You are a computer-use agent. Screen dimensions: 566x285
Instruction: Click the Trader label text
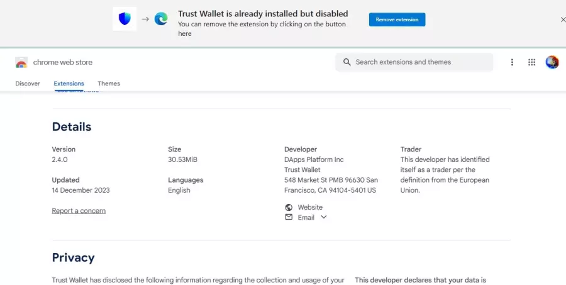411,149
